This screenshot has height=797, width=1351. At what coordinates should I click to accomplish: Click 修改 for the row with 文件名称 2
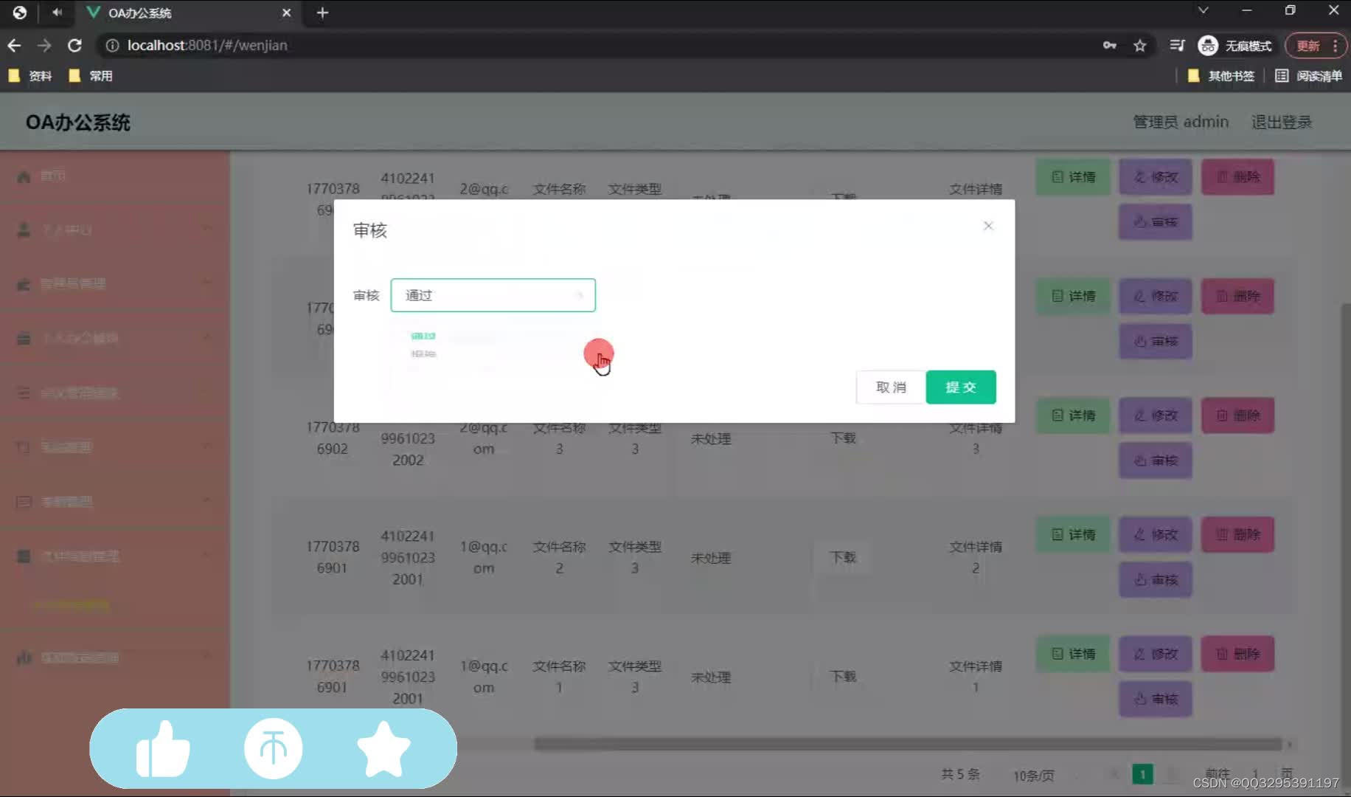1156,534
